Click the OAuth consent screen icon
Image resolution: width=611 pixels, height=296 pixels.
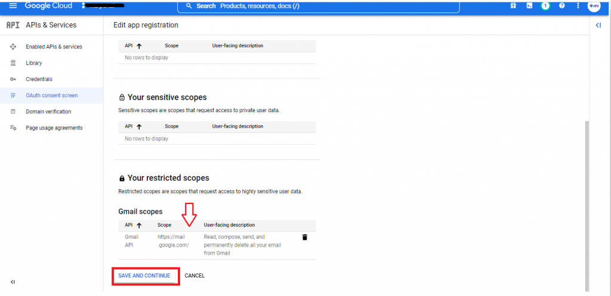[x=13, y=95]
